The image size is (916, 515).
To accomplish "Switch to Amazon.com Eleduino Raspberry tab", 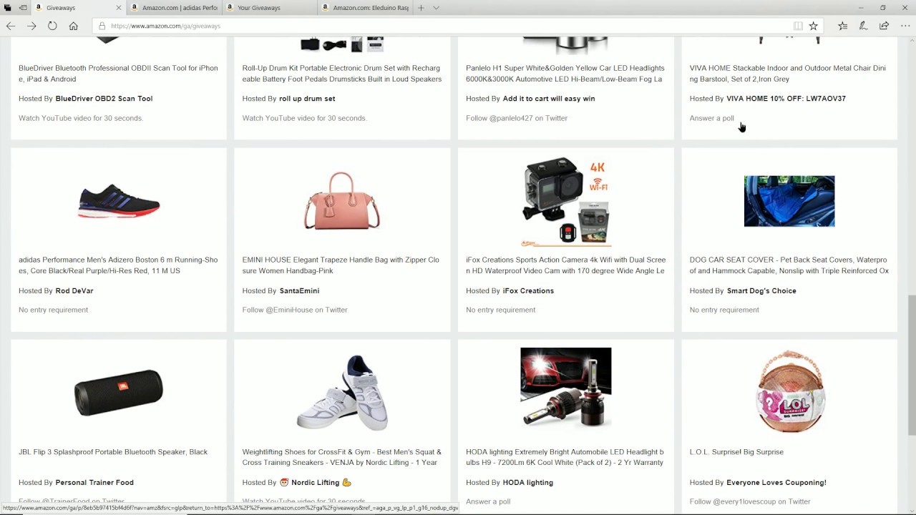I will point(365,8).
